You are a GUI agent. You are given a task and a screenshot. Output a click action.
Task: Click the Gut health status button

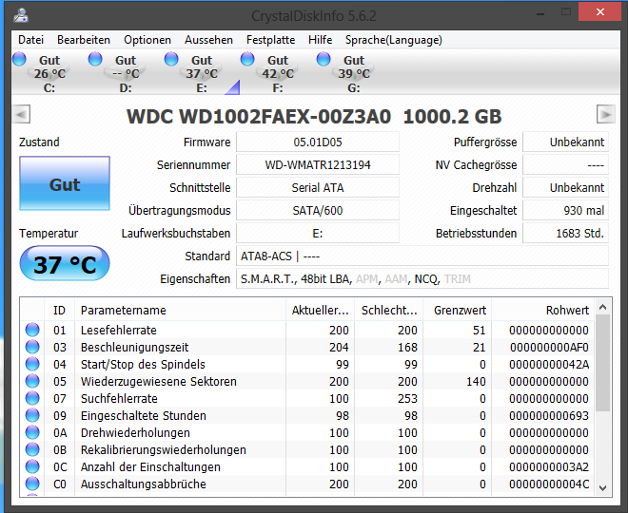coord(65,183)
